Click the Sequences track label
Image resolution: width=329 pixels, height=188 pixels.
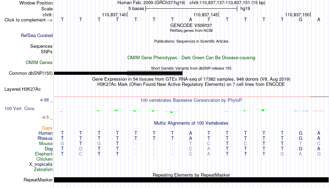pos(41,46)
